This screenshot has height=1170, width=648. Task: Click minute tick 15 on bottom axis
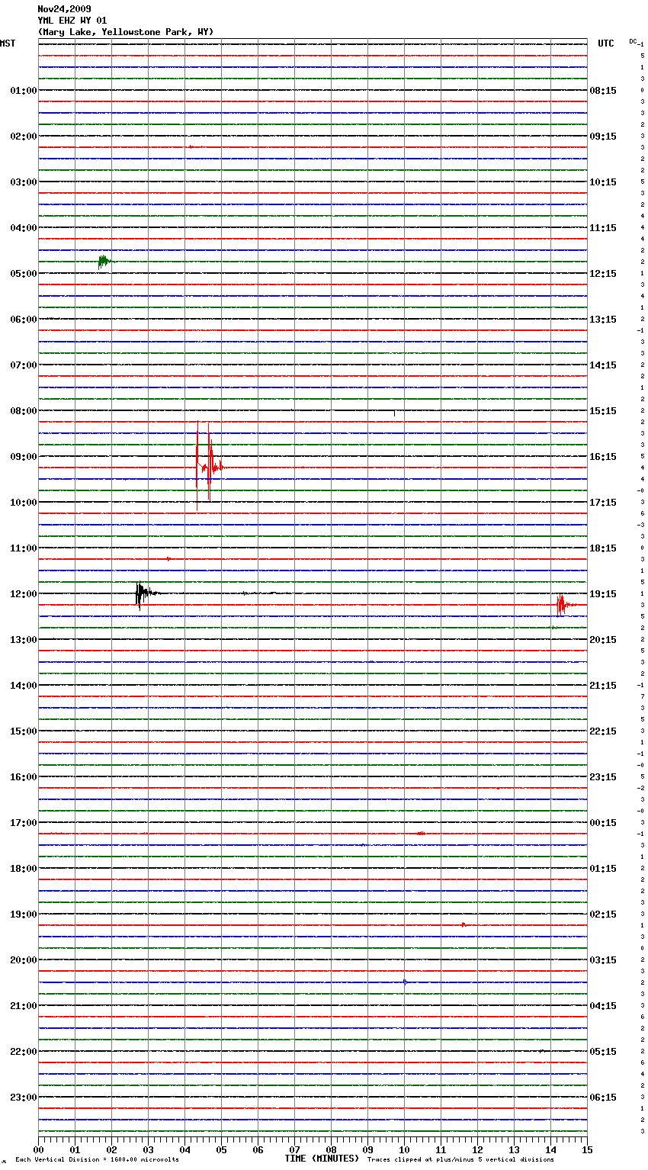tap(587, 1149)
